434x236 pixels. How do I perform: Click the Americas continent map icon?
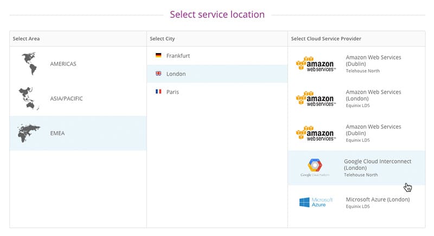click(x=29, y=63)
